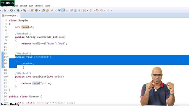This screenshot has height=106, width=189.
Task: Click line number 12 in the gutter
Action: (x=5, y=50)
